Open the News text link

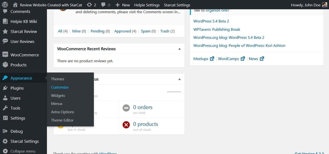coord(253,59)
